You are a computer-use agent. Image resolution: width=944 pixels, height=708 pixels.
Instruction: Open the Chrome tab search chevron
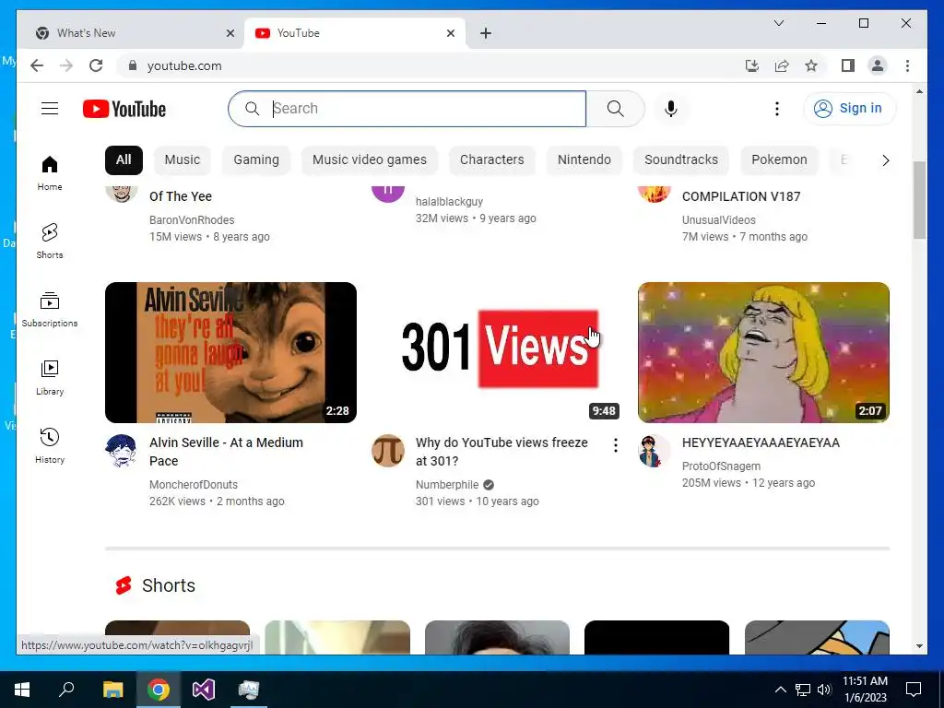coord(778,23)
